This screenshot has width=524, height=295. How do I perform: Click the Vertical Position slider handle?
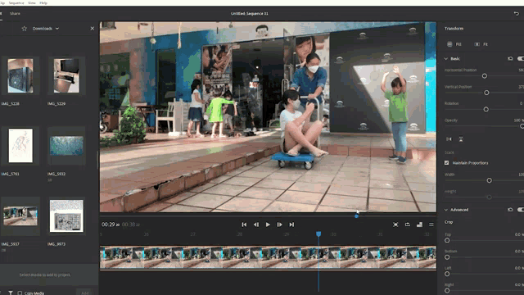click(x=486, y=93)
